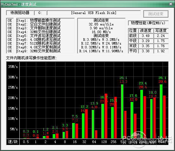Click the 物理性能(单位MB/s) header

[148, 23]
